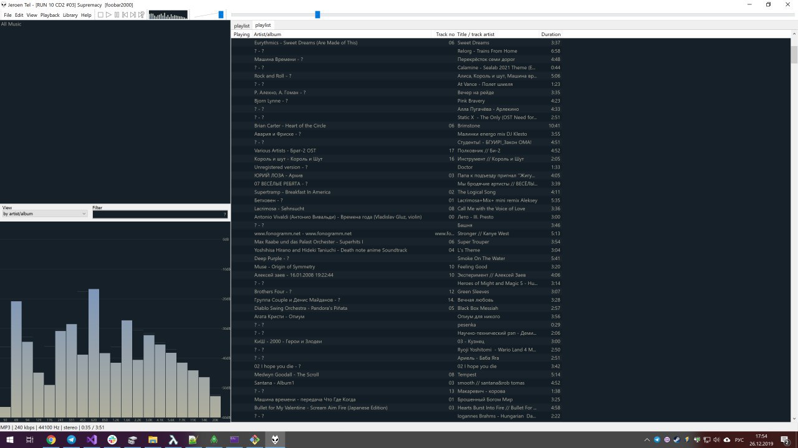Viewport: 798px width, 448px height.
Task: Skip to Next track icon
Action: (133, 15)
